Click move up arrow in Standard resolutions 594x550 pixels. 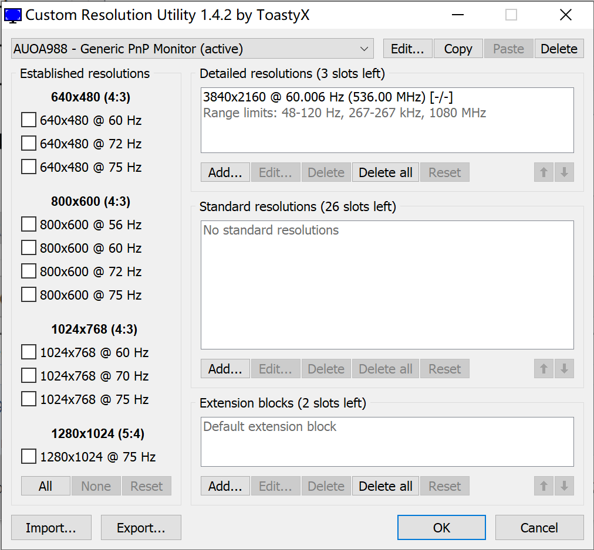point(544,369)
